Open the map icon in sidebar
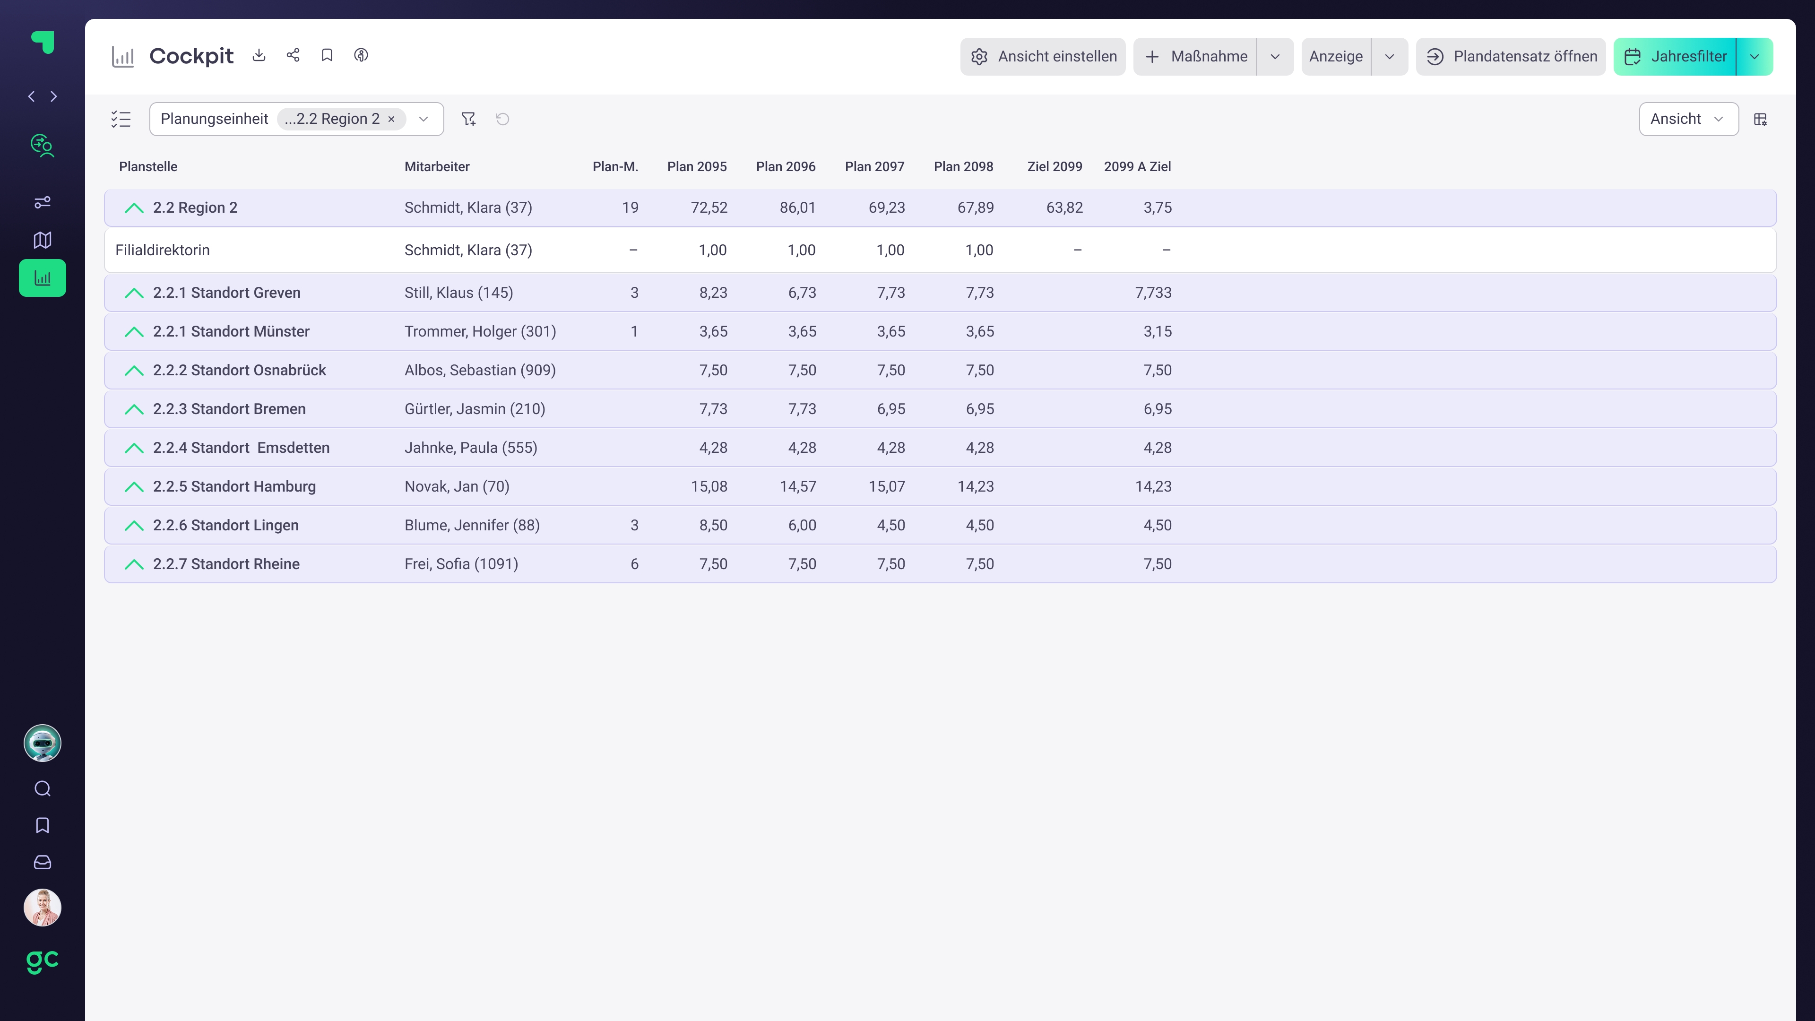The height and width of the screenshot is (1021, 1815). click(42, 240)
